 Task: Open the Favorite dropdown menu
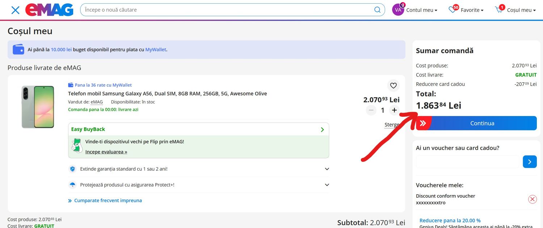pos(472,10)
